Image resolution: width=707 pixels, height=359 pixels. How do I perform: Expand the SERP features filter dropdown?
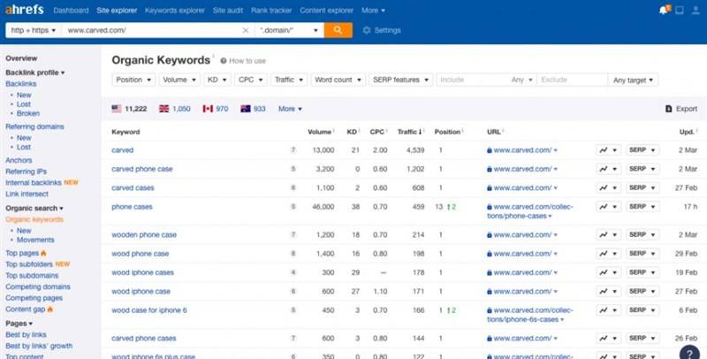pyautogui.click(x=401, y=80)
